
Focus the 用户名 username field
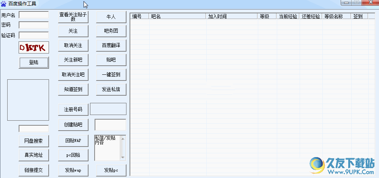(x=33, y=15)
